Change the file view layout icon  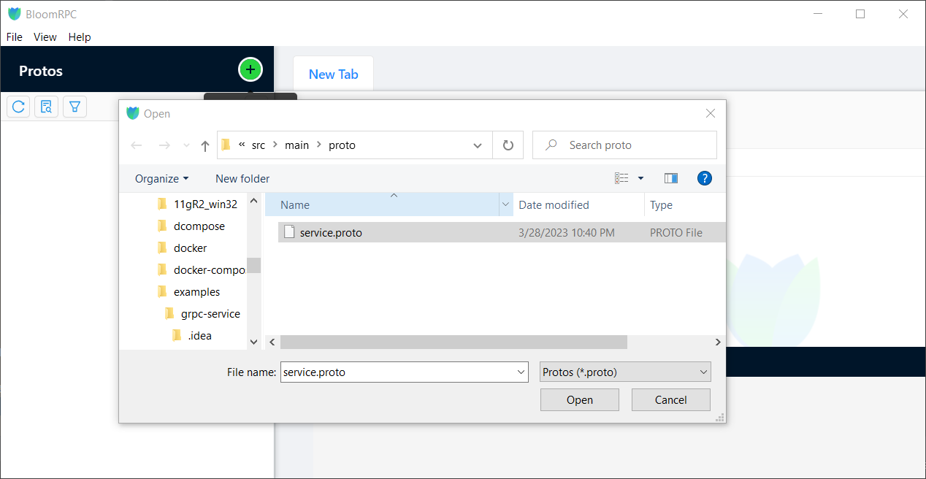click(x=621, y=178)
